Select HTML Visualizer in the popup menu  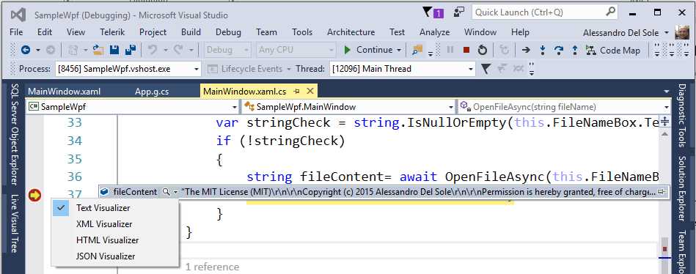115,240
